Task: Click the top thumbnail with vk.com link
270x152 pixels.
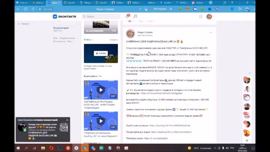Action: [x=101, y=27]
